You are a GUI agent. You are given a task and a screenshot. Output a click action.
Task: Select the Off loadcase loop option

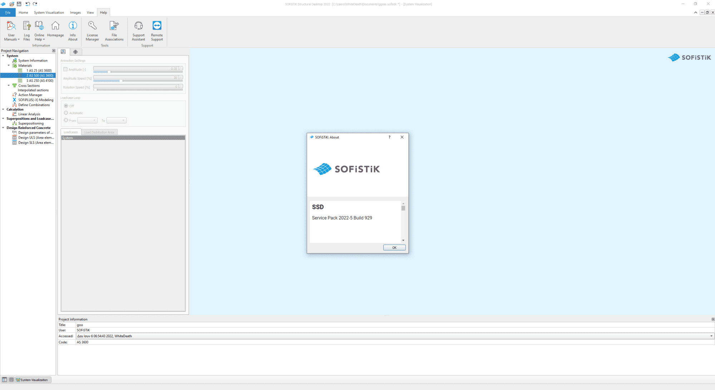(x=66, y=106)
